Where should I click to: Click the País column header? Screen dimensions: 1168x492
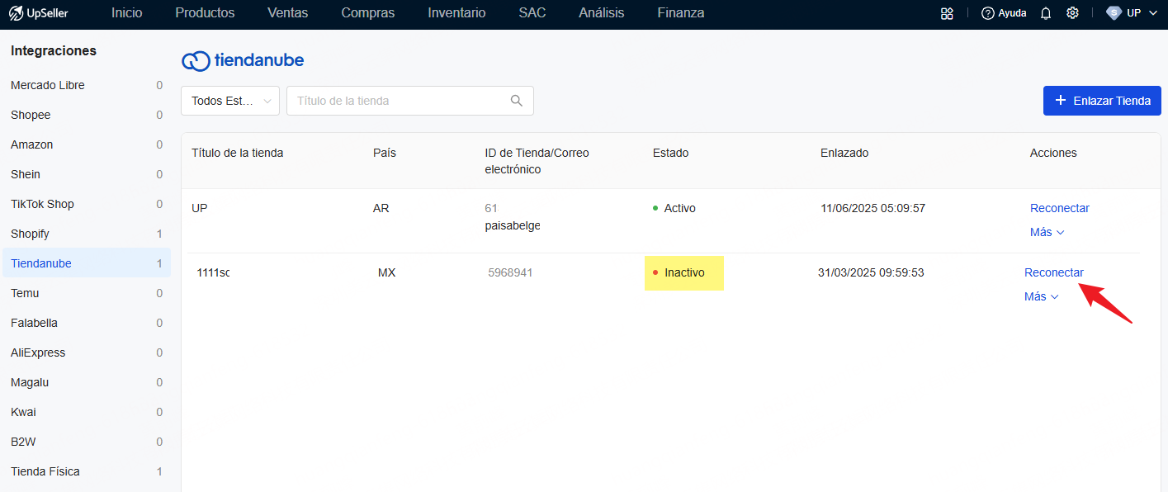point(385,153)
